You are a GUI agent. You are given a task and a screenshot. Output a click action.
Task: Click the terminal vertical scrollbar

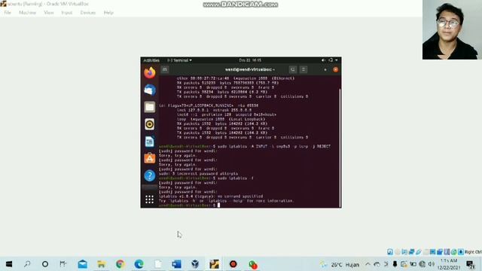coord(340,148)
